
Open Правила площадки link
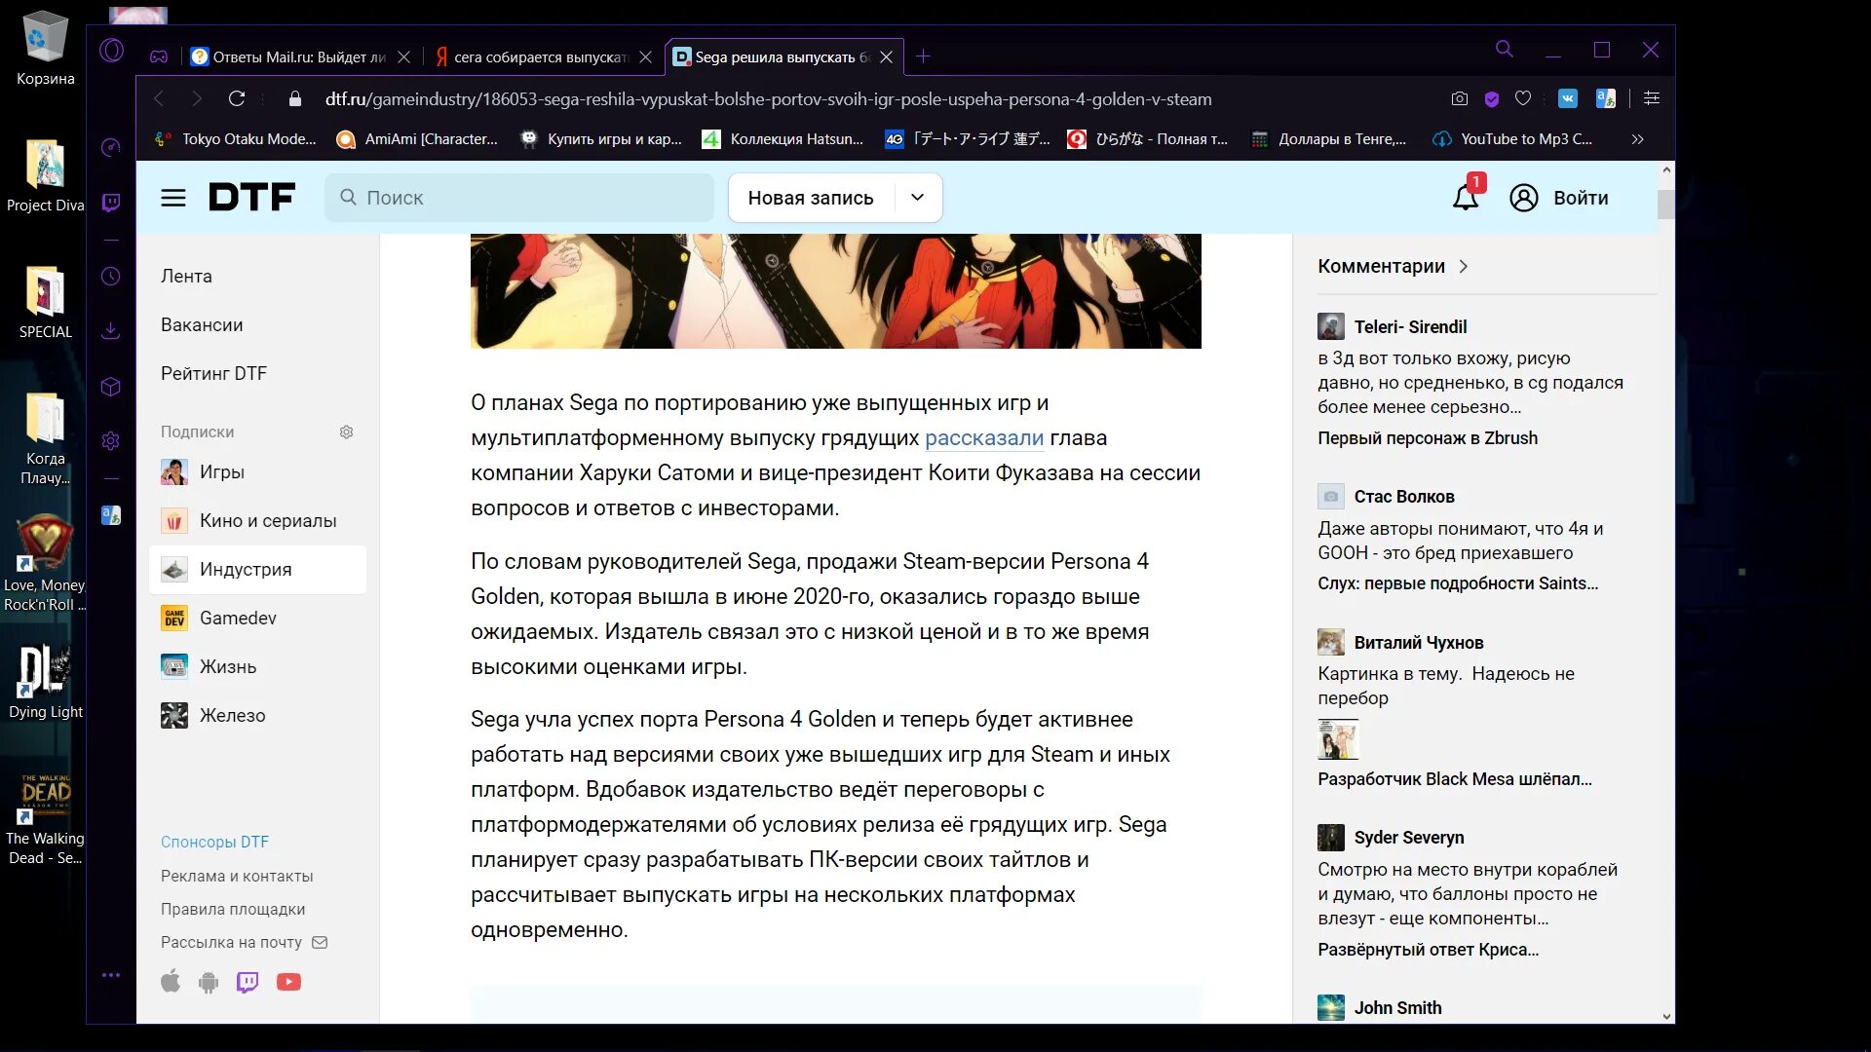click(x=233, y=909)
